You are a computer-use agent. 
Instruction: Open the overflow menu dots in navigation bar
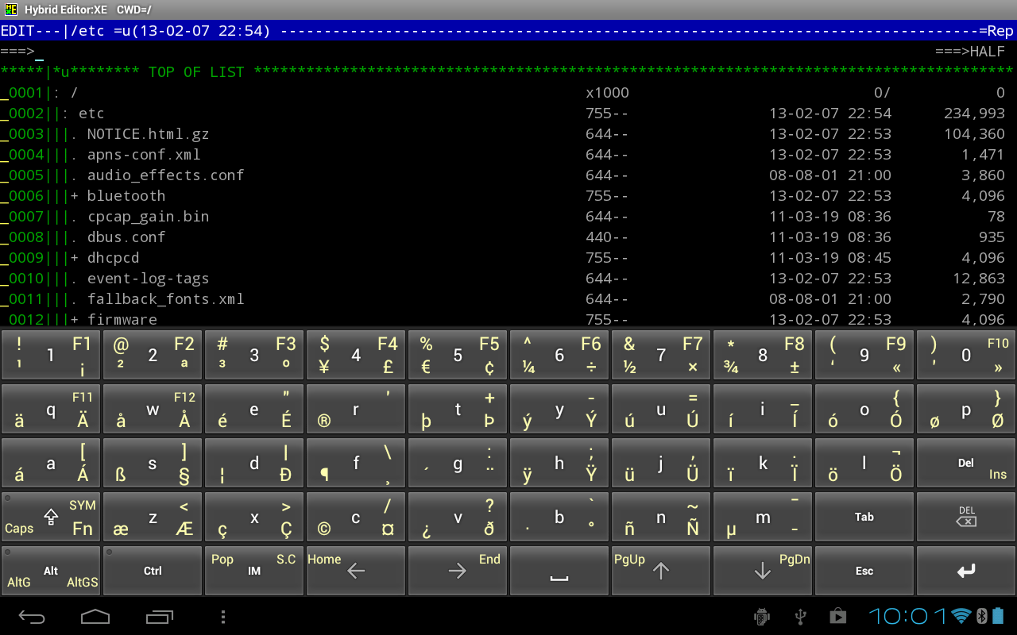[x=223, y=617]
